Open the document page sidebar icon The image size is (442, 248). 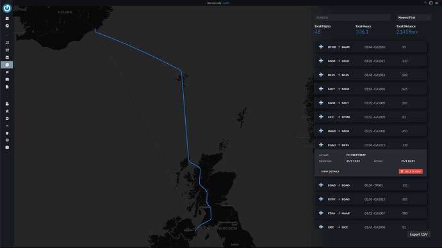coord(7,86)
